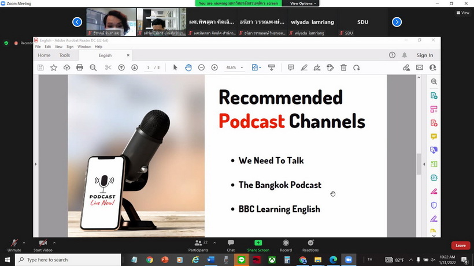474x266 pixels.
Task: Print the document using the printer icon
Action: pyautogui.click(x=80, y=68)
